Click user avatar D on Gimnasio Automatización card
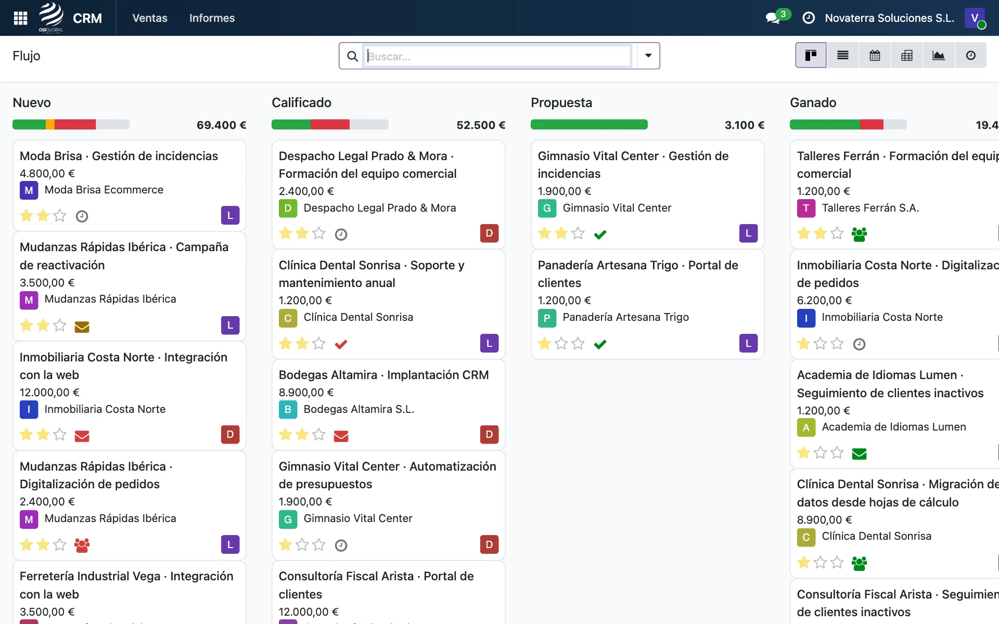This screenshot has height=624, width=999. [x=489, y=544]
